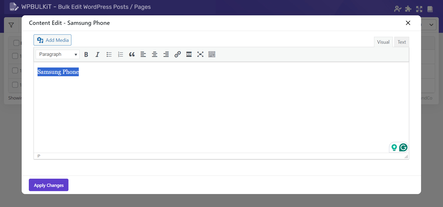This screenshot has width=443, height=207.
Task: Insert or edit a link
Action: [x=178, y=55]
